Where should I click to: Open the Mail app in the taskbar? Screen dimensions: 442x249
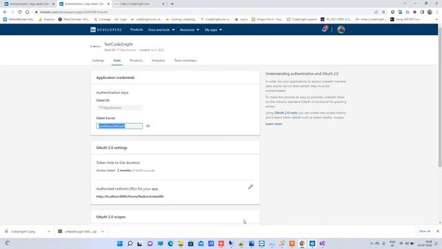click(201, 243)
